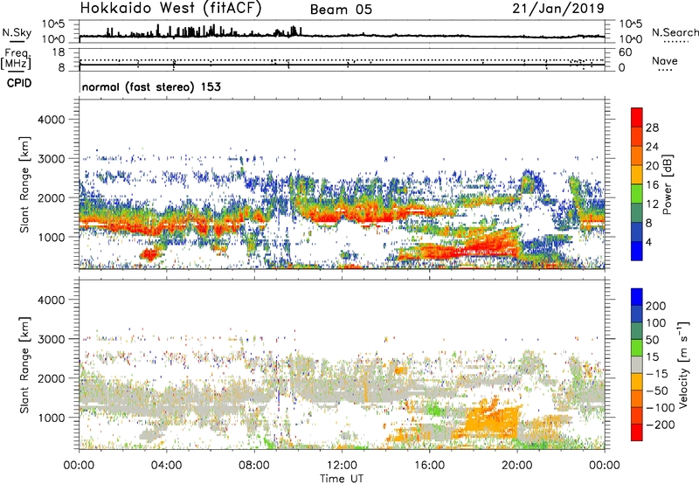Screen dimensions: 699x484
Task: Click the '16:00' time axis tick label
Action: [x=429, y=466]
